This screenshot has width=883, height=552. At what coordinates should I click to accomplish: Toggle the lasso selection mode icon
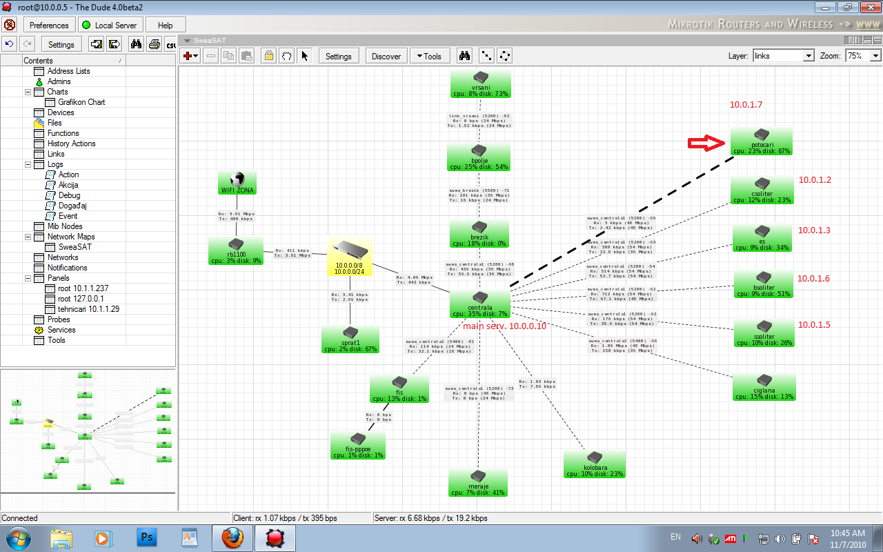(x=286, y=55)
